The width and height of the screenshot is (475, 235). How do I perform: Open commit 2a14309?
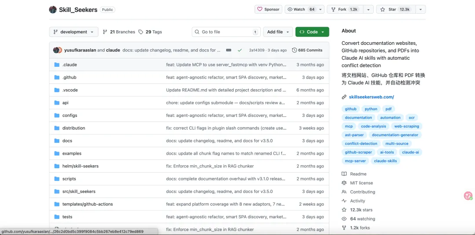256,50
